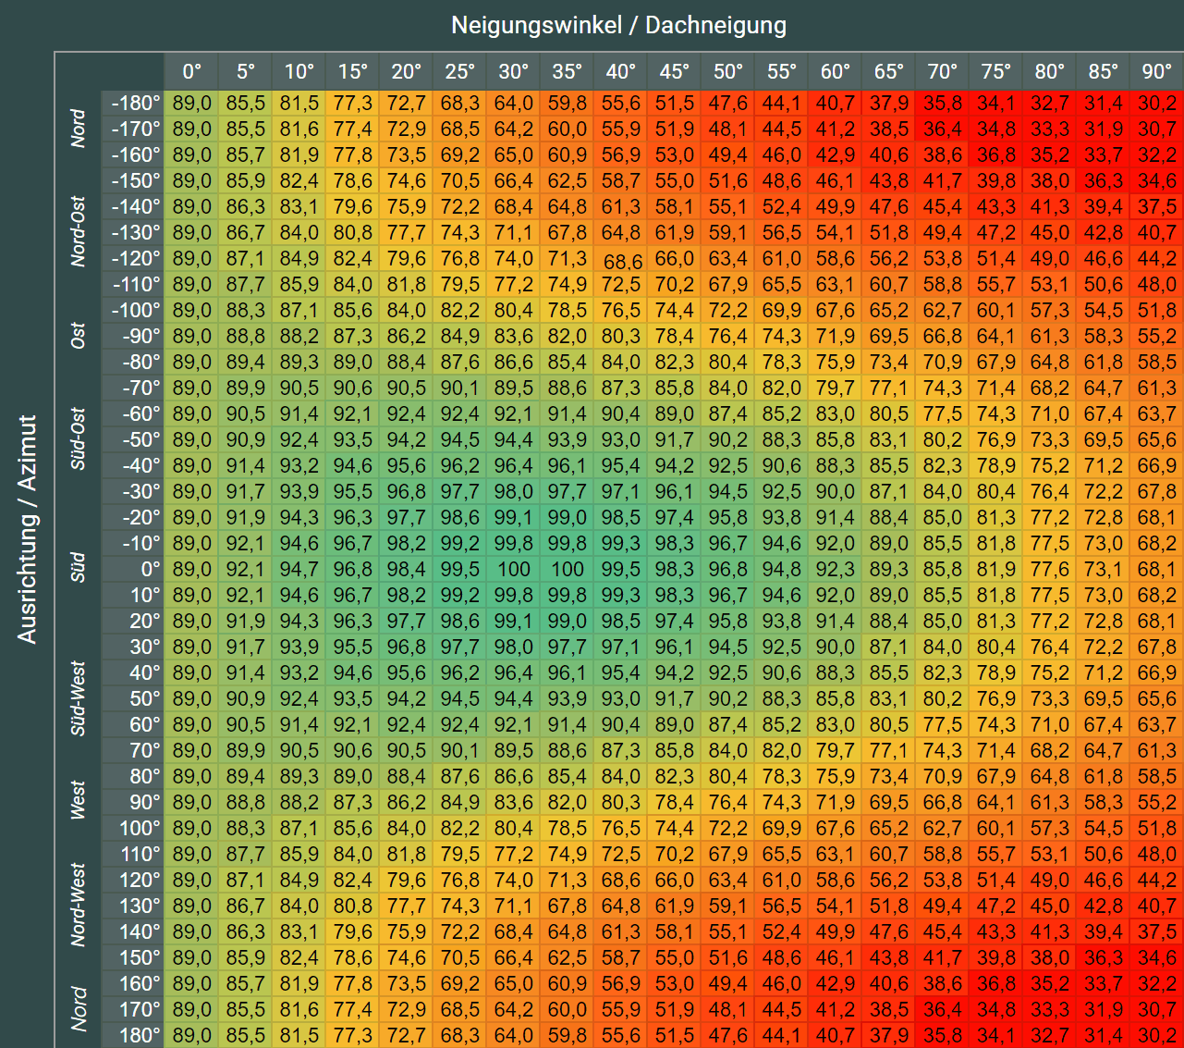1184x1048 pixels.
Task: Click 55,2 in the -90° row
Action: click(1157, 336)
